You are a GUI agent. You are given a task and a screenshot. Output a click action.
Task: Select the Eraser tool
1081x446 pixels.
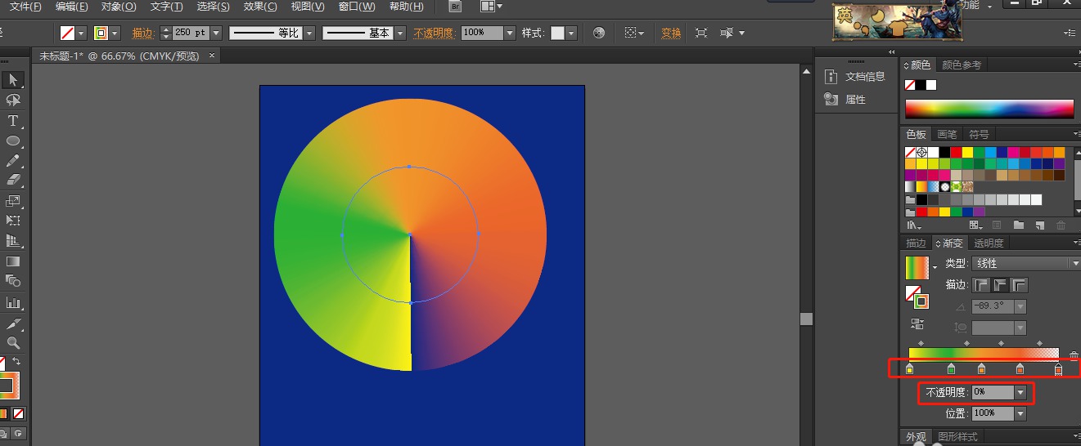(x=13, y=181)
